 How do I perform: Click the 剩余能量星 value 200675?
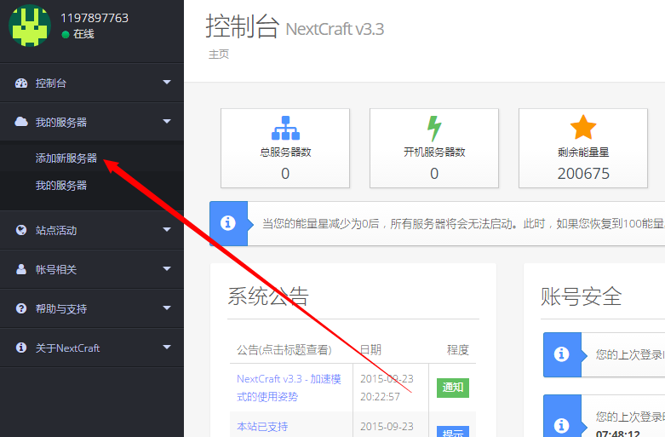pyautogui.click(x=583, y=174)
